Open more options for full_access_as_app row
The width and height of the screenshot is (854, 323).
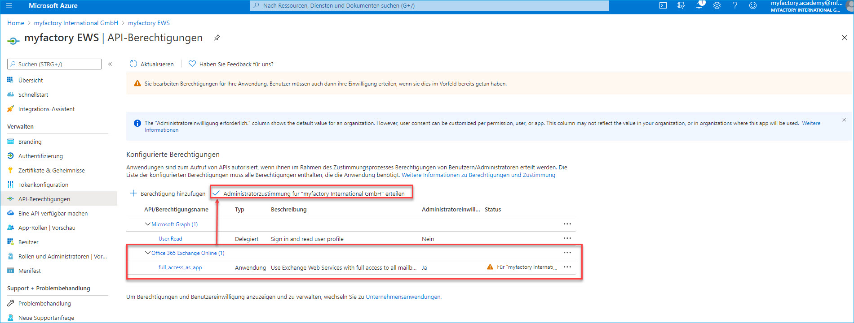[x=567, y=267]
